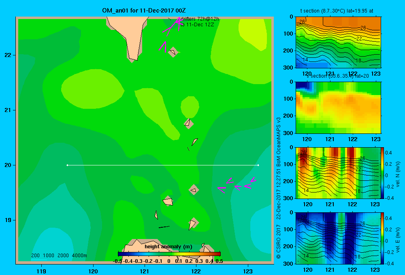Click the east endpoint of the white section line
Screen dimensions: 405x275
pos(258,165)
